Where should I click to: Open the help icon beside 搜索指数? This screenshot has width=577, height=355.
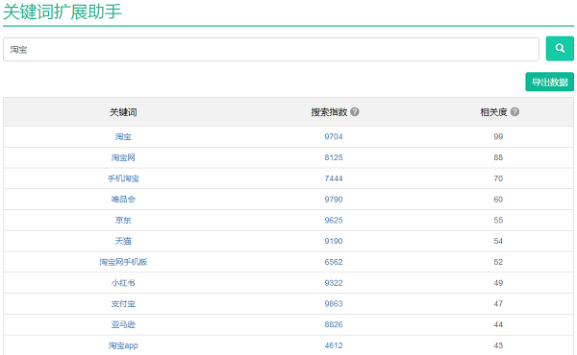(x=355, y=112)
